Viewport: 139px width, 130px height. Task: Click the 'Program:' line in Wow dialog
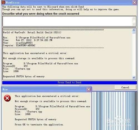coord(52,106)
